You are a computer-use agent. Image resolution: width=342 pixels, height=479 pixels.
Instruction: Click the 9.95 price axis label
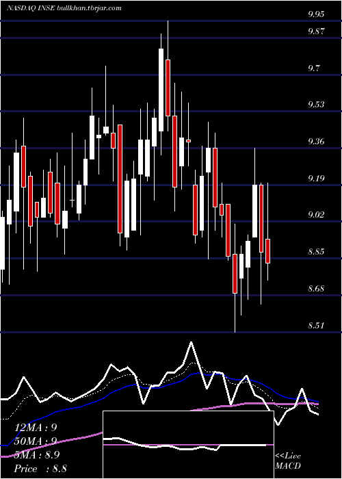pyautogui.click(x=316, y=14)
